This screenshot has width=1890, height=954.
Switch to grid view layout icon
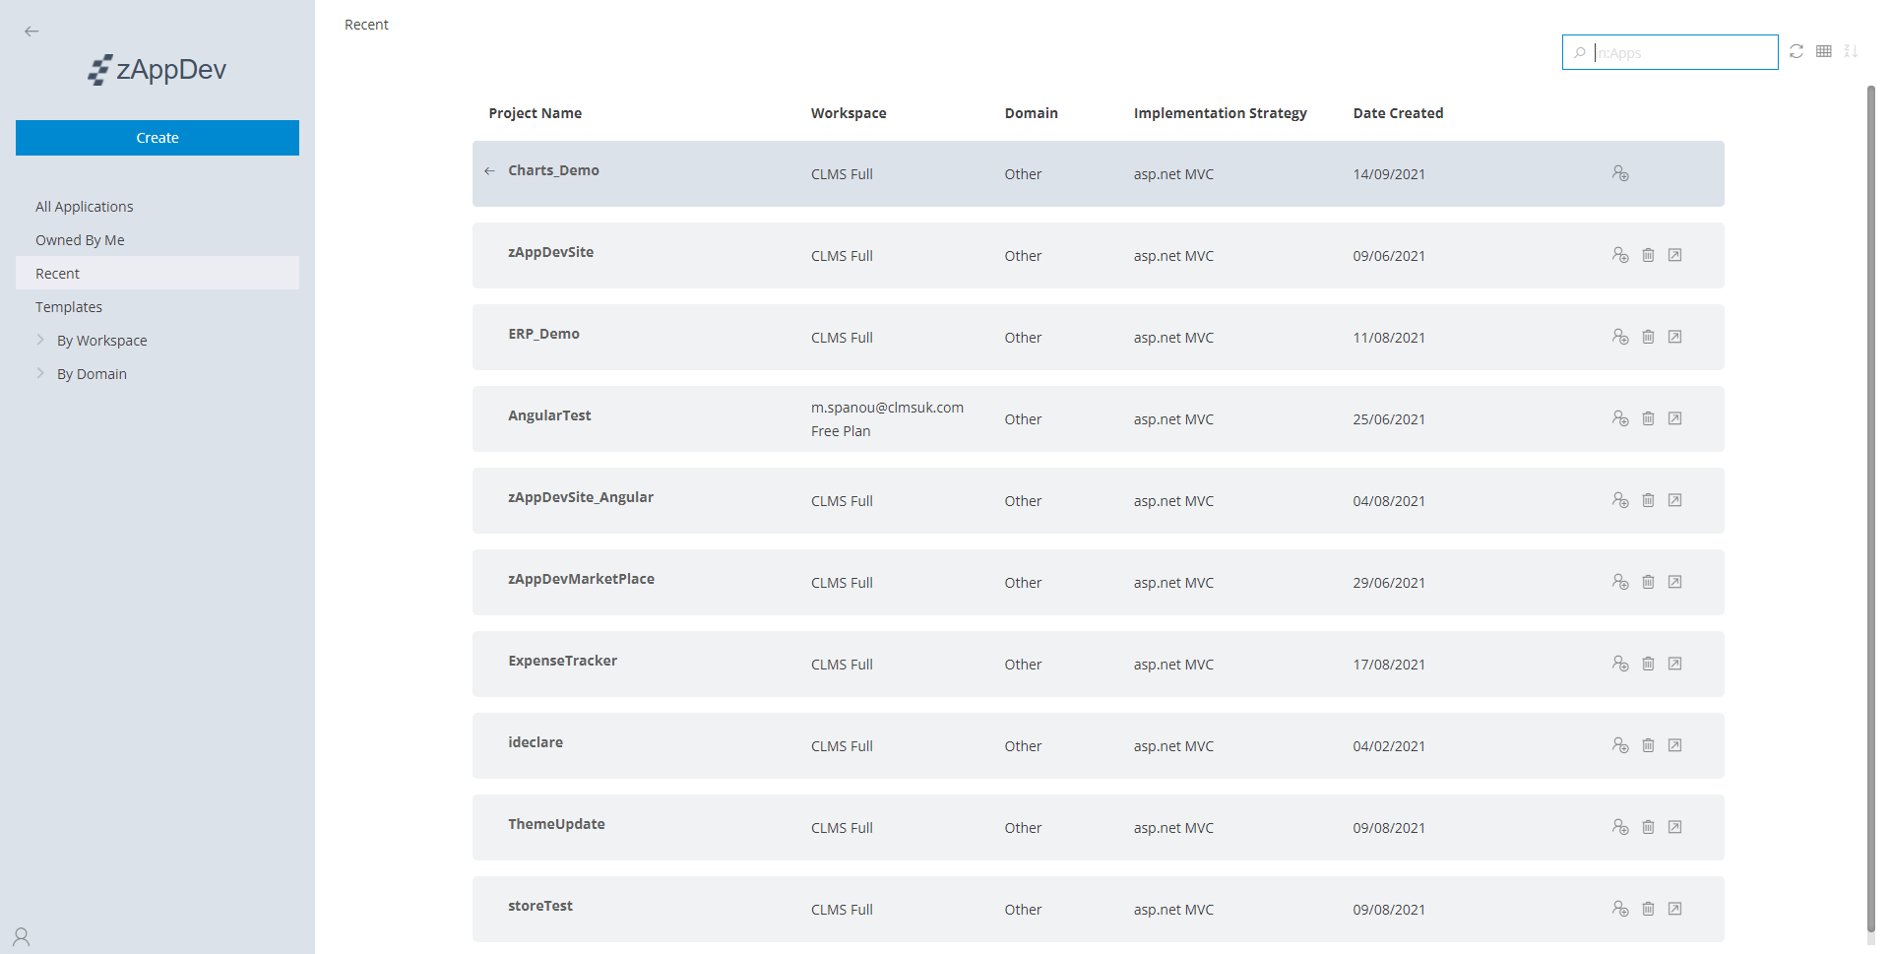click(x=1824, y=51)
